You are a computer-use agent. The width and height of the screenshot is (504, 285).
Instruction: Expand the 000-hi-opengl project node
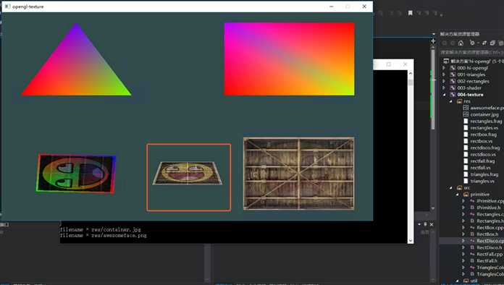[x=444, y=68]
